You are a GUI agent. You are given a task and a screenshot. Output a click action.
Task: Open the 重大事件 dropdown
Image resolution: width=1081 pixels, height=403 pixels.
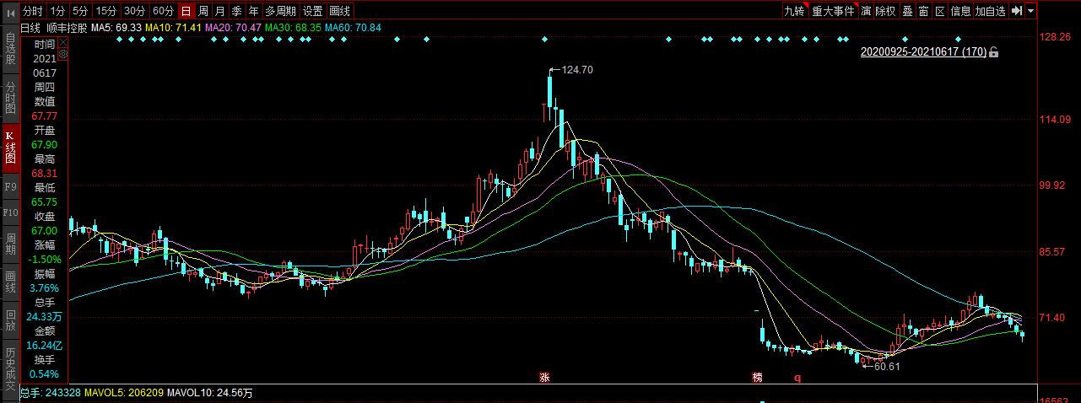834,11
